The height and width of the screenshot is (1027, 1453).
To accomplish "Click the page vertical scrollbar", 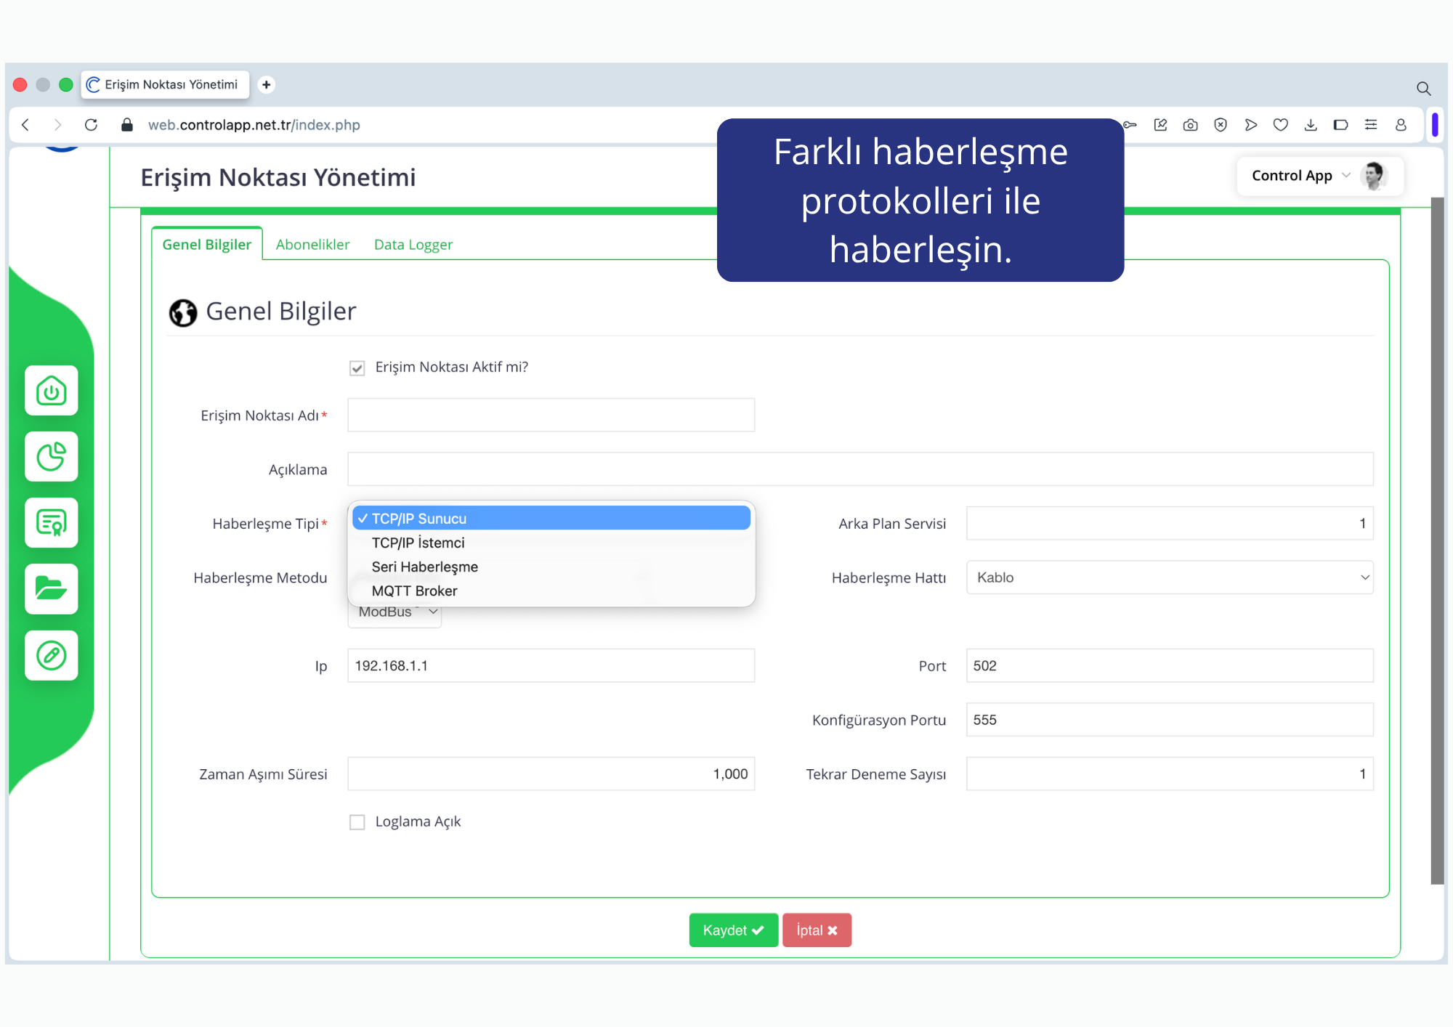I will pyautogui.click(x=1437, y=541).
